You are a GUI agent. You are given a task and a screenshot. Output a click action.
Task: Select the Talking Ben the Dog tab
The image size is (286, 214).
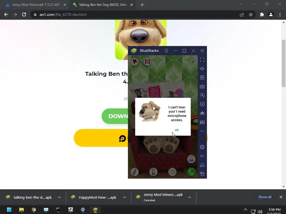[x=102, y=5]
